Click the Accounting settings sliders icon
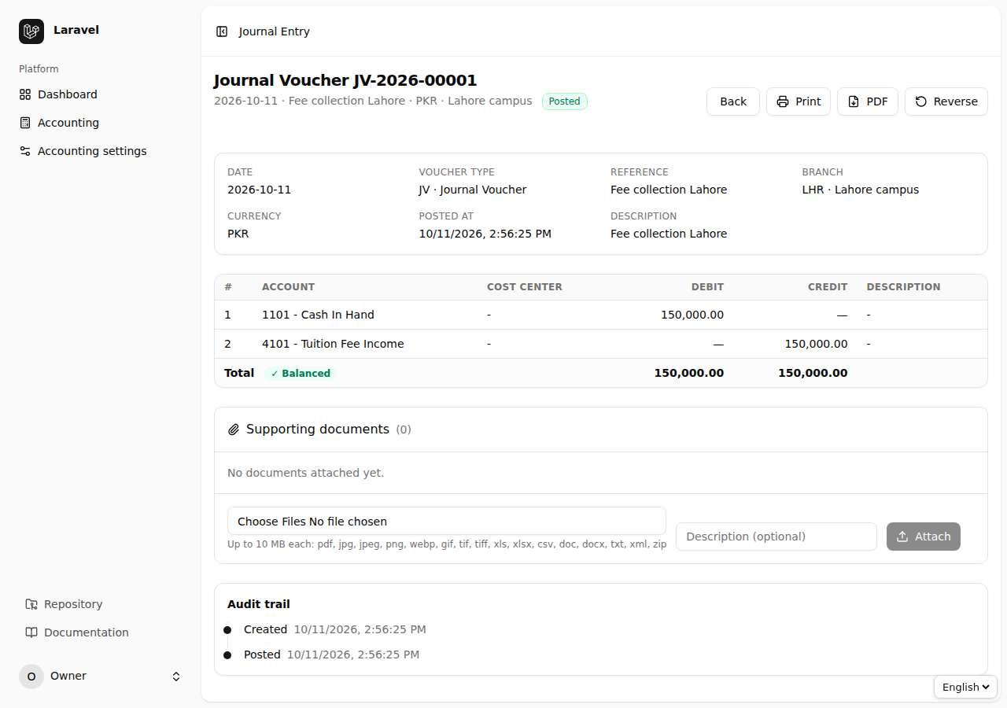Screen dimensions: 1007x708 (25, 151)
